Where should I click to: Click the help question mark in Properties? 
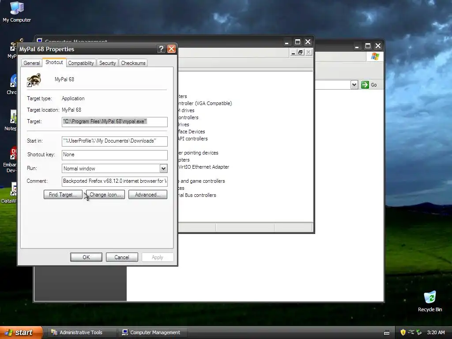(161, 49)
